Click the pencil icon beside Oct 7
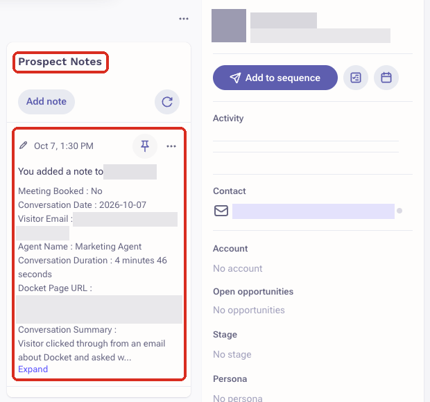 pos(24,146)
